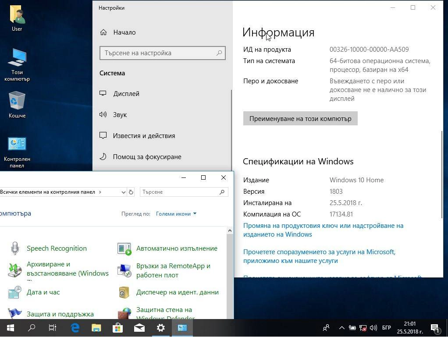The width and height of the screenshot is (448, 337).
Task: Open Контролен панел desktop icon
Action: (17, 152)
